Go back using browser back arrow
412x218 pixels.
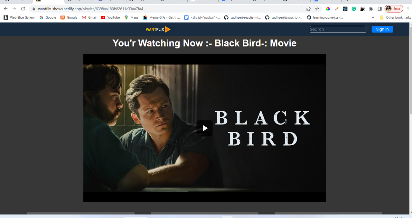point(5,9)
